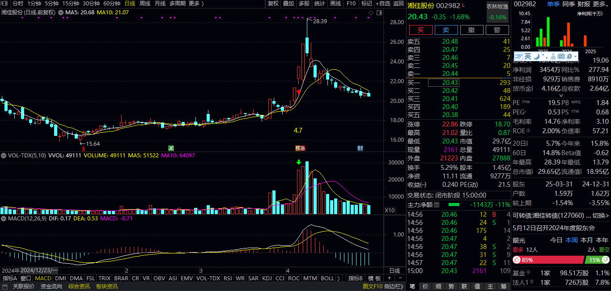
Task: Click the 财 marker on the price chart
Action: pos(360,148)
